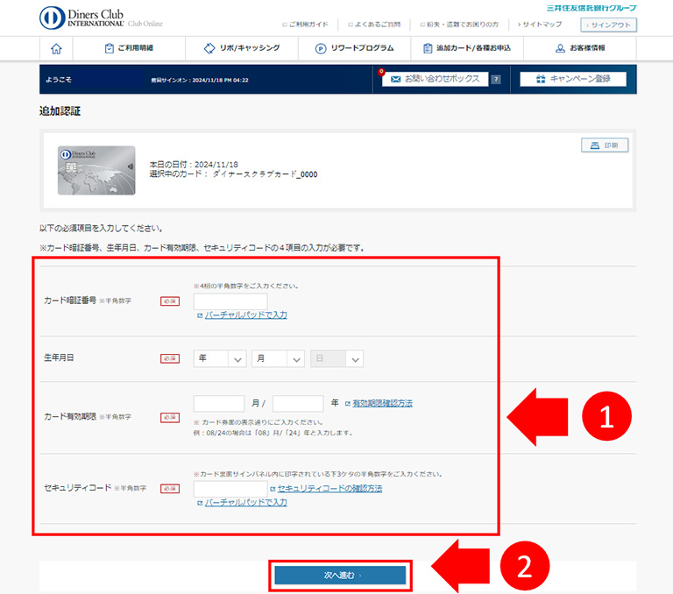Click the セキュリティコード input field
The image size is (673, 594).
230,488
